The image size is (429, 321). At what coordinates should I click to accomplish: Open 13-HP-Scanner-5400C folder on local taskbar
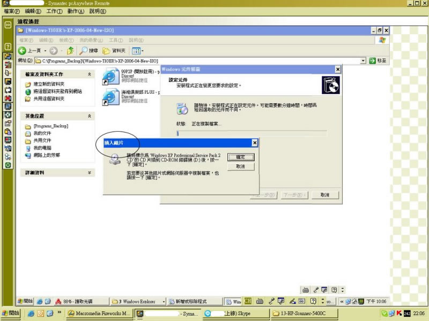(x=304, y=314)
